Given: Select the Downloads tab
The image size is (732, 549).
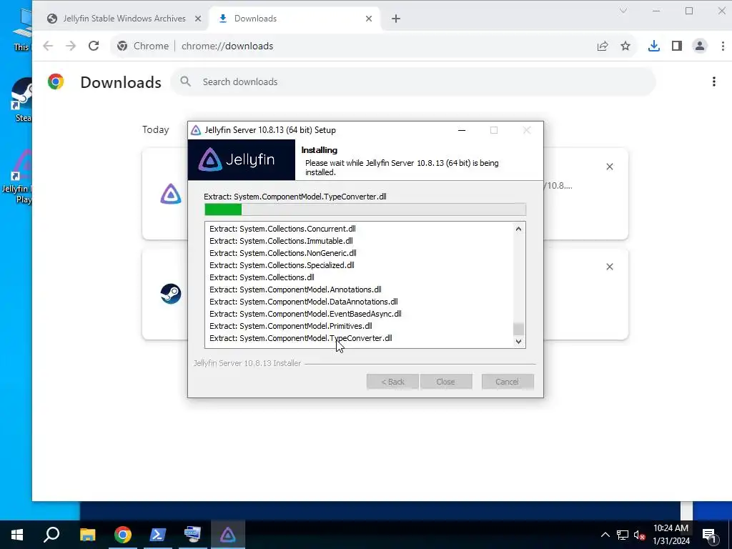Looking at the screenshot, I should click(295, 19).
